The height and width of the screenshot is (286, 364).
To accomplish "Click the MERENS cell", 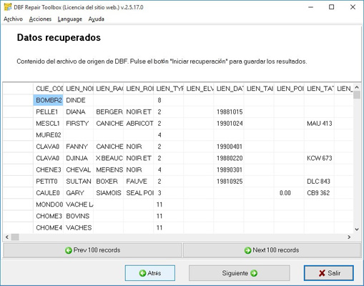I will click(109, 170).
